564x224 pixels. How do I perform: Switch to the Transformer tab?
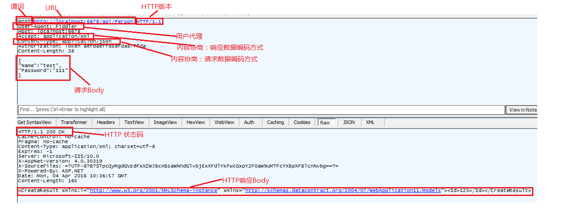[74, 122]
